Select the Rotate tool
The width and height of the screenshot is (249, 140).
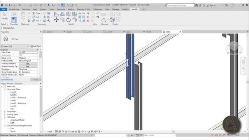coord(68,20)
